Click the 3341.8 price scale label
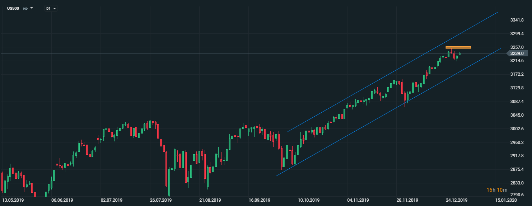This screenshot has height=206, width=532. [517, 20]
